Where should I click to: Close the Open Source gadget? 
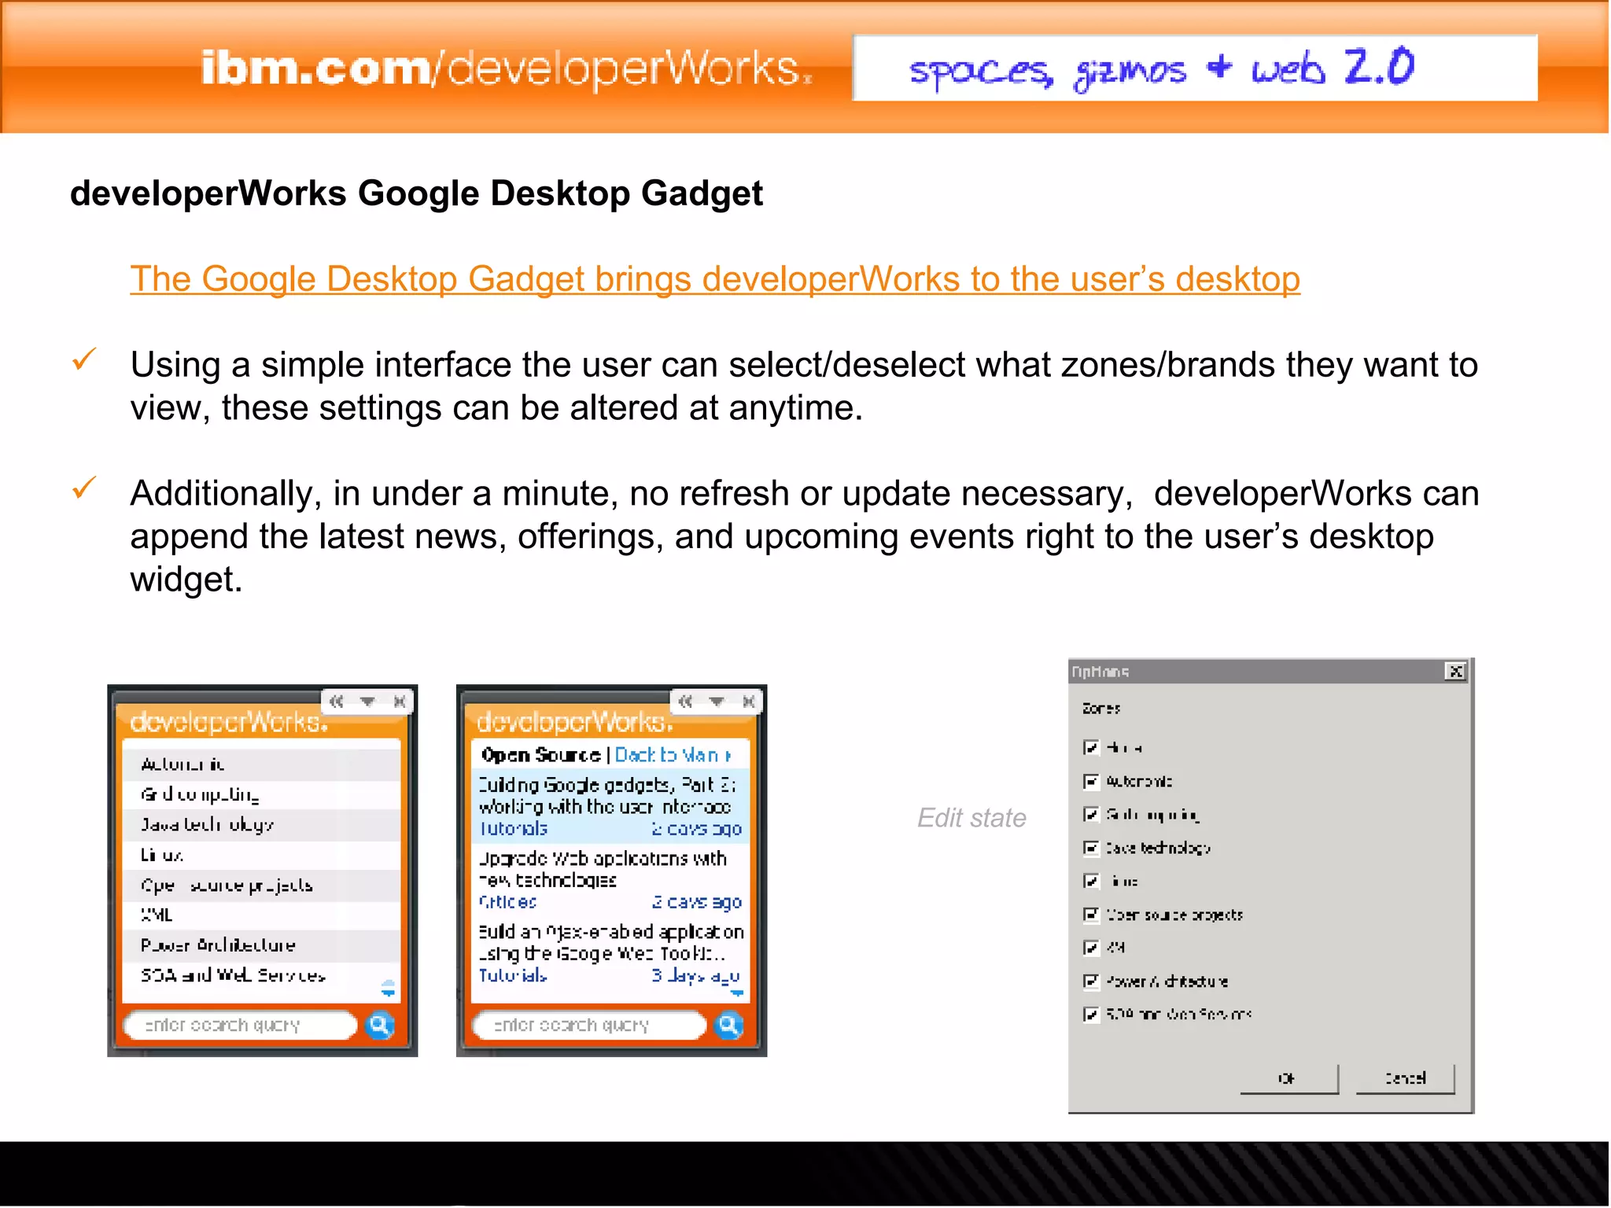(x=748, y=701)
